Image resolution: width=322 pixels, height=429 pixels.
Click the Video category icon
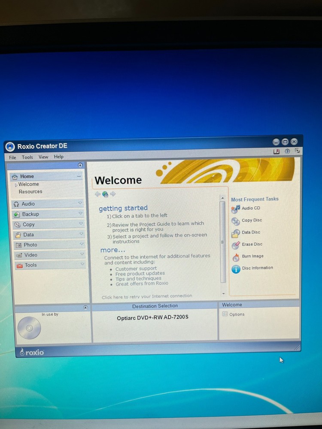pos(19,255)
